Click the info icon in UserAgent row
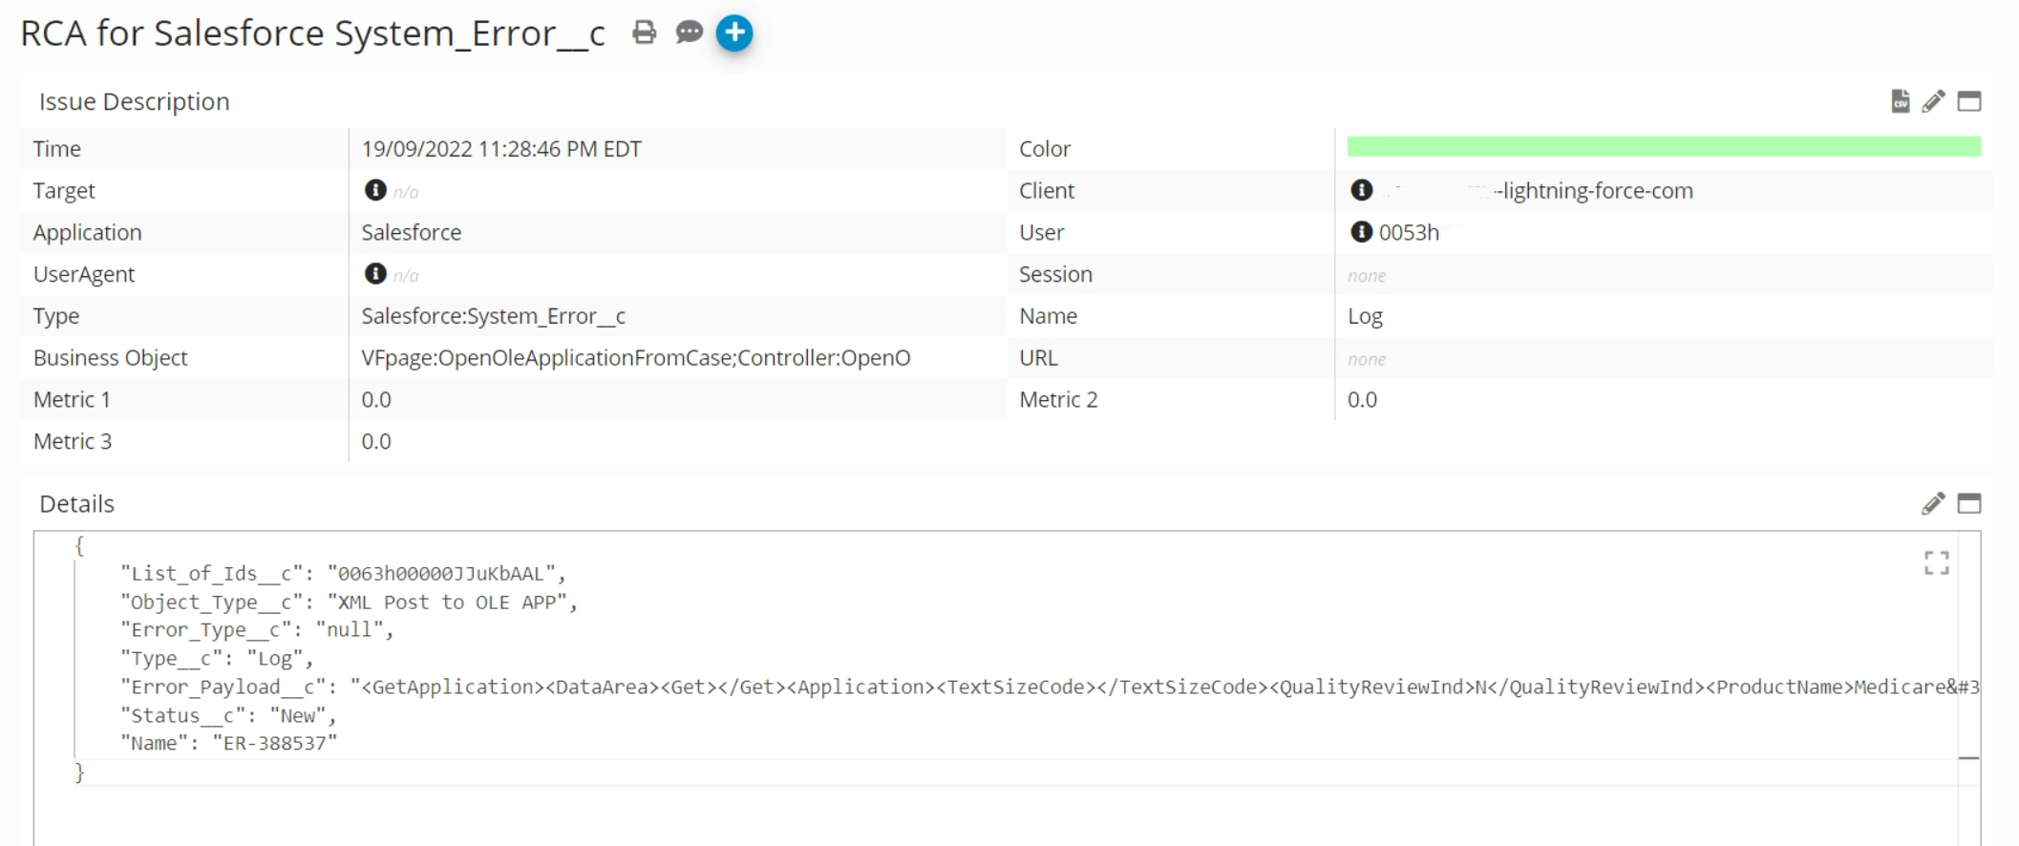Screen dimensions: 2019x846 [375, 274]
